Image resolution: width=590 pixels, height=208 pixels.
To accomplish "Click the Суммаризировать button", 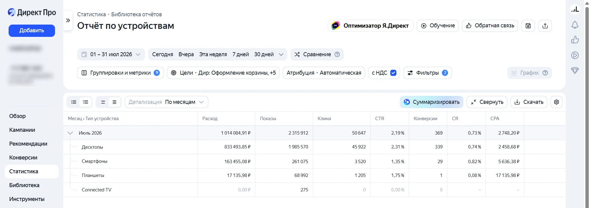I will pyautogui.click(x=431, y=102).
